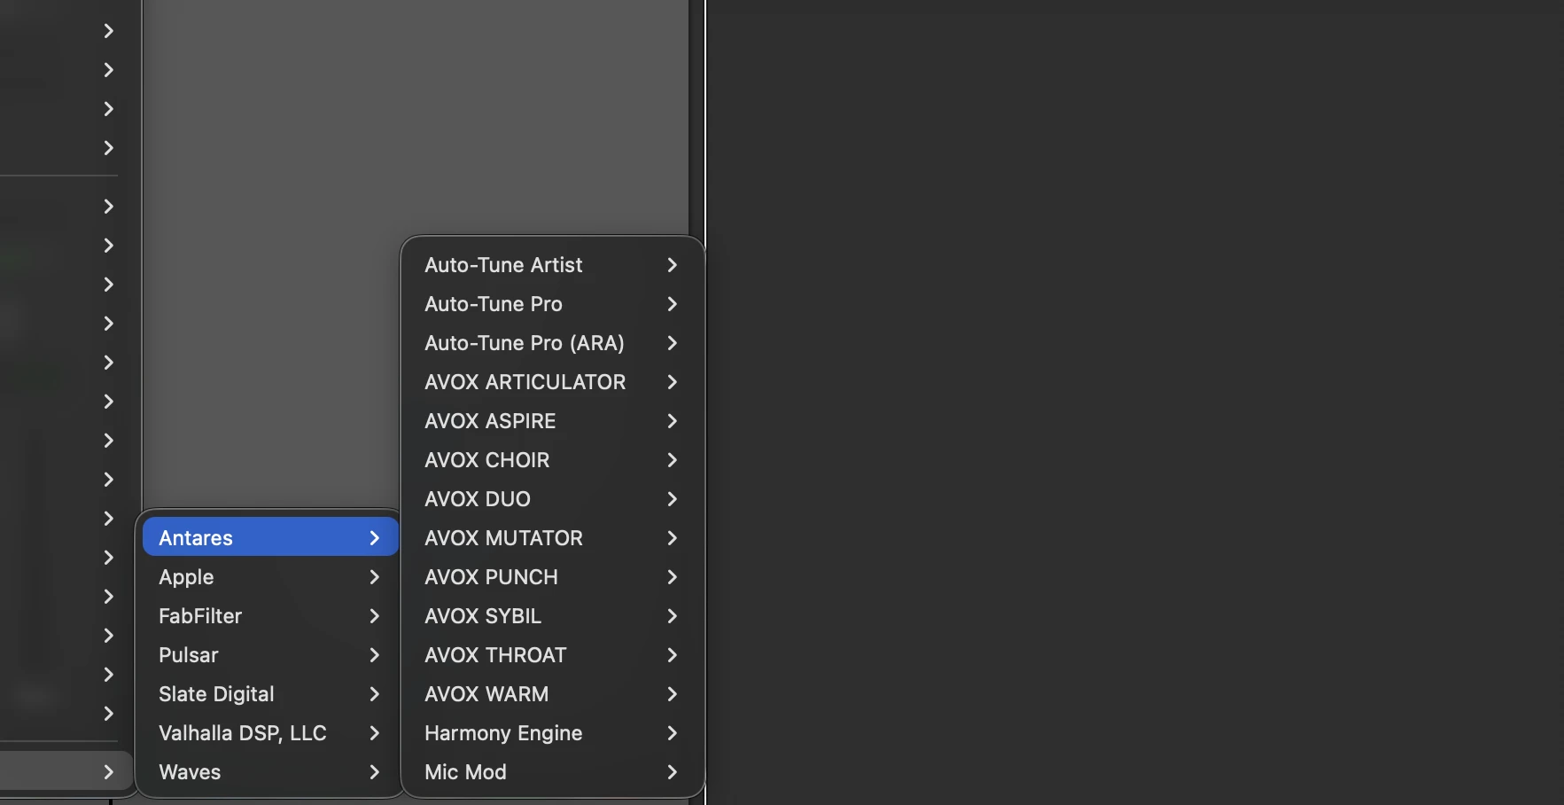The width and height of the screenshot is (1564, 805).
Task: Select AVOX SYBIL de-esser entry
Action: (552, 616)
